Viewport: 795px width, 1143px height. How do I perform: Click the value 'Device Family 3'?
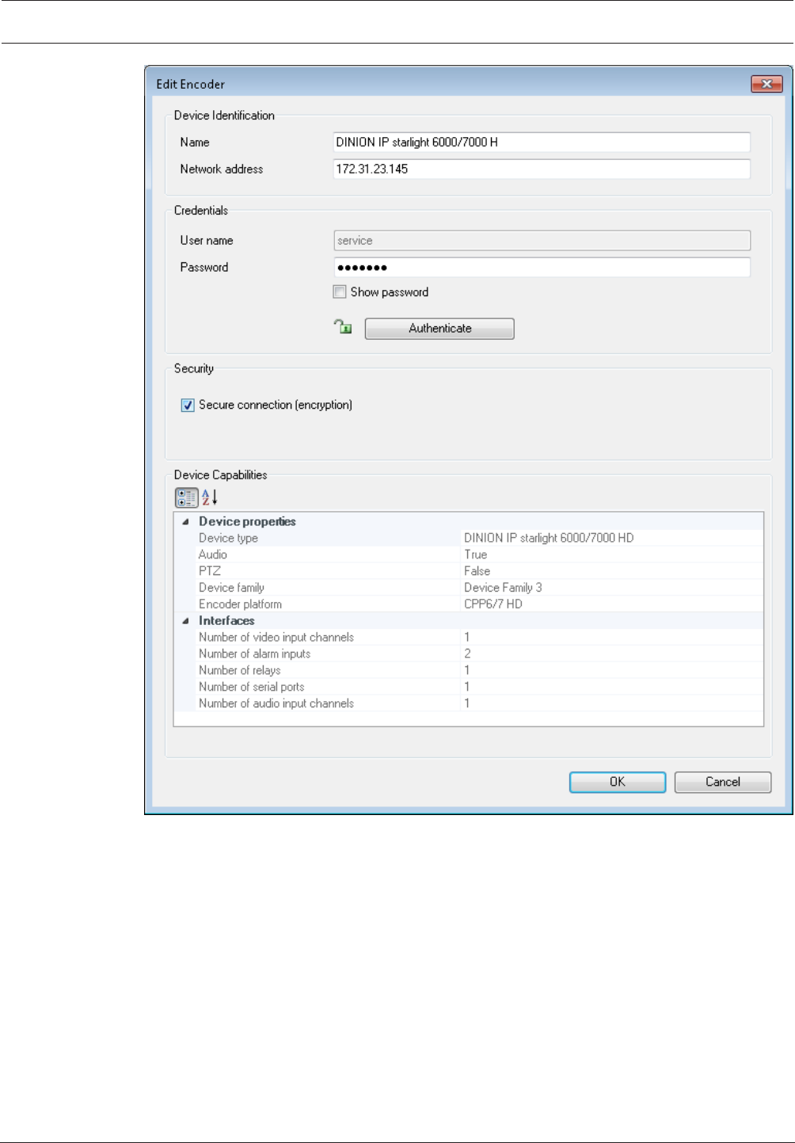coord(503,588)
